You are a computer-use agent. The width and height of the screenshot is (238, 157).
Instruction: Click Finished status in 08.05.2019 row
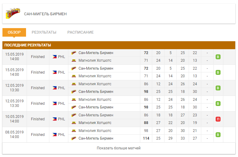(38, 135)
